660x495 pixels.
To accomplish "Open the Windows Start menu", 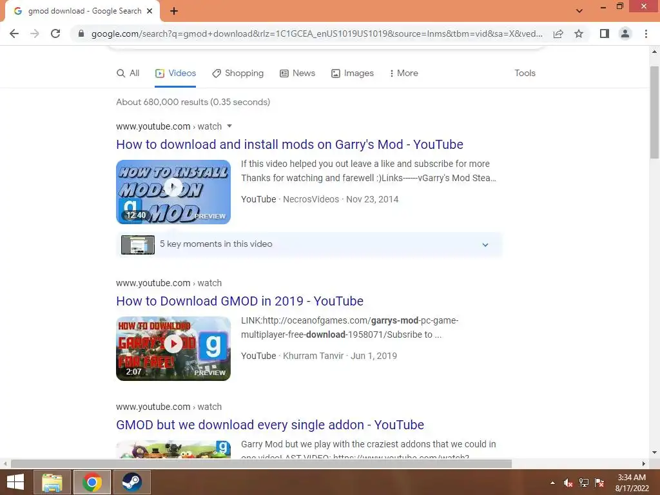I will 15,482.
